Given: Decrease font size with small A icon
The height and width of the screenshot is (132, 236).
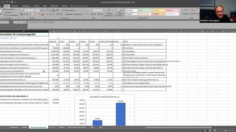Looking at the screenshot, I should pyautogui.click(x=44, y=10).
